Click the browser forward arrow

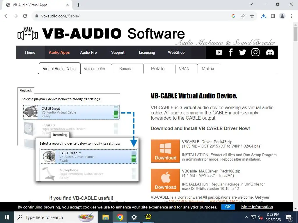click(x=16, y=16)
